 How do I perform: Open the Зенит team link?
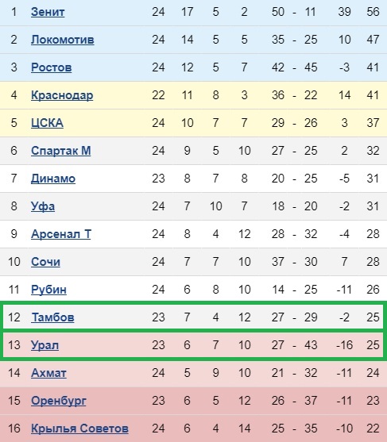point(48,12)
